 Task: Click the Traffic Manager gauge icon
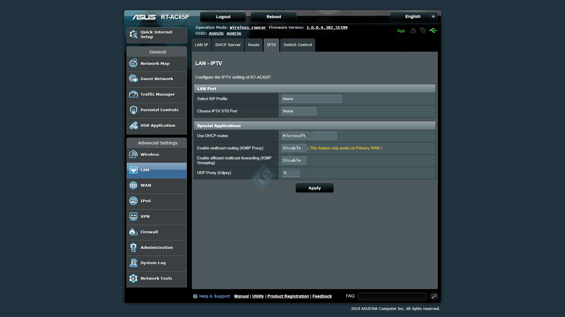point(133,94)
